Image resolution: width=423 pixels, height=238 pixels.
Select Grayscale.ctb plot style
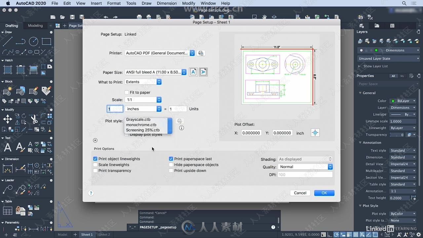(x=138, y=120)
